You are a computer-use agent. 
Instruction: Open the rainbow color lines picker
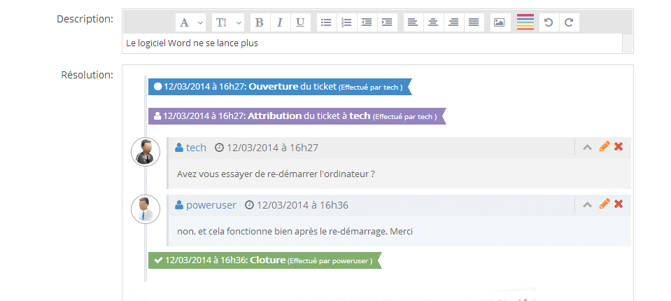(x=525, y=22)
